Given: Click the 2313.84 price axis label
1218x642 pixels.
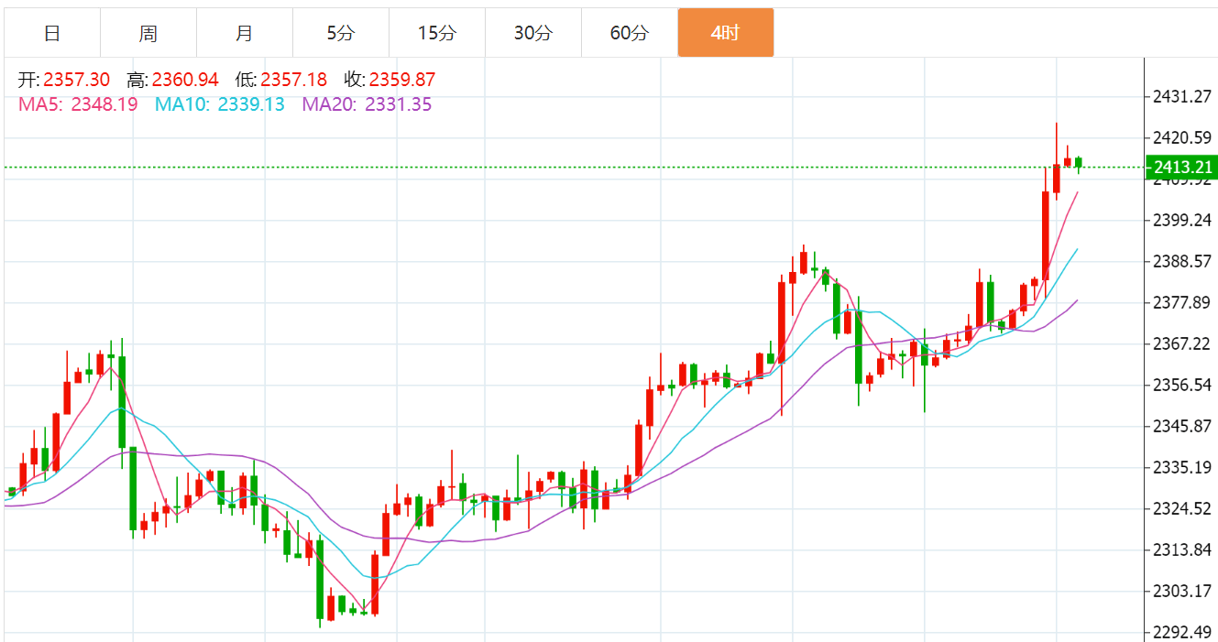Looking at the screenshot, I should click(1182, 550).
